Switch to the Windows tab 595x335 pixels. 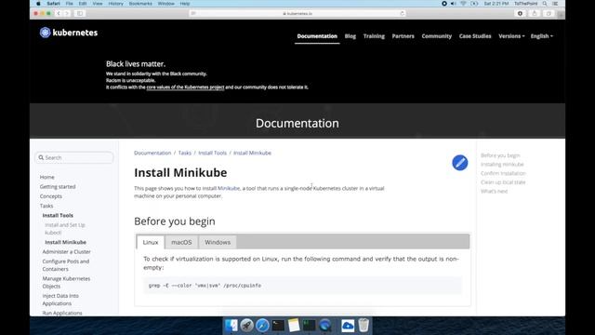[x=218, y=242]
